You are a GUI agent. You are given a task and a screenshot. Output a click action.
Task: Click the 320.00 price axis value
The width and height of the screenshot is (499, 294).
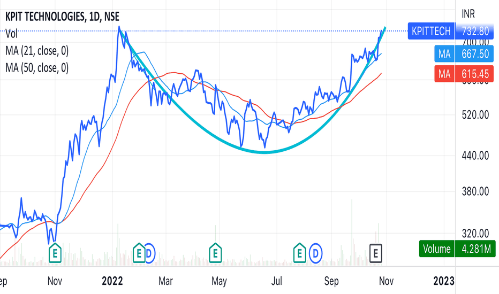coord(475,234)
